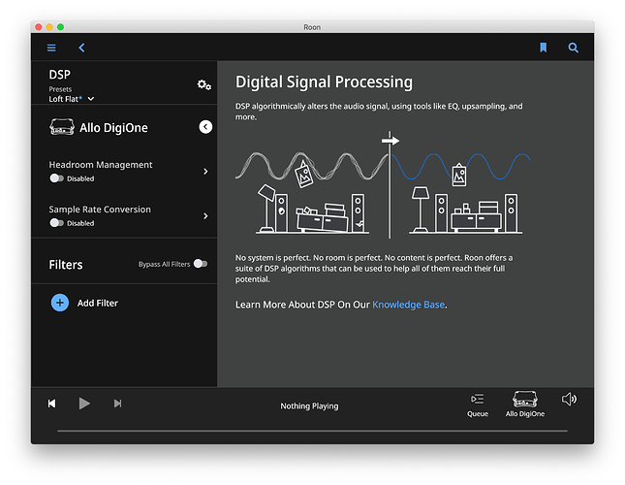Open the Loft Flat presets dropdown

coord(72,99)
